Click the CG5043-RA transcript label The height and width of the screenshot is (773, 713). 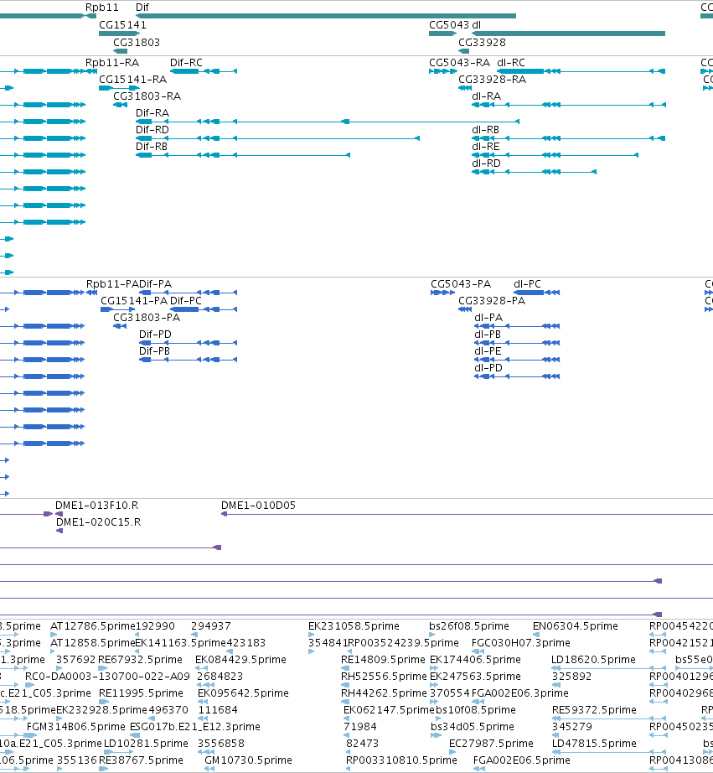point(460,63)
